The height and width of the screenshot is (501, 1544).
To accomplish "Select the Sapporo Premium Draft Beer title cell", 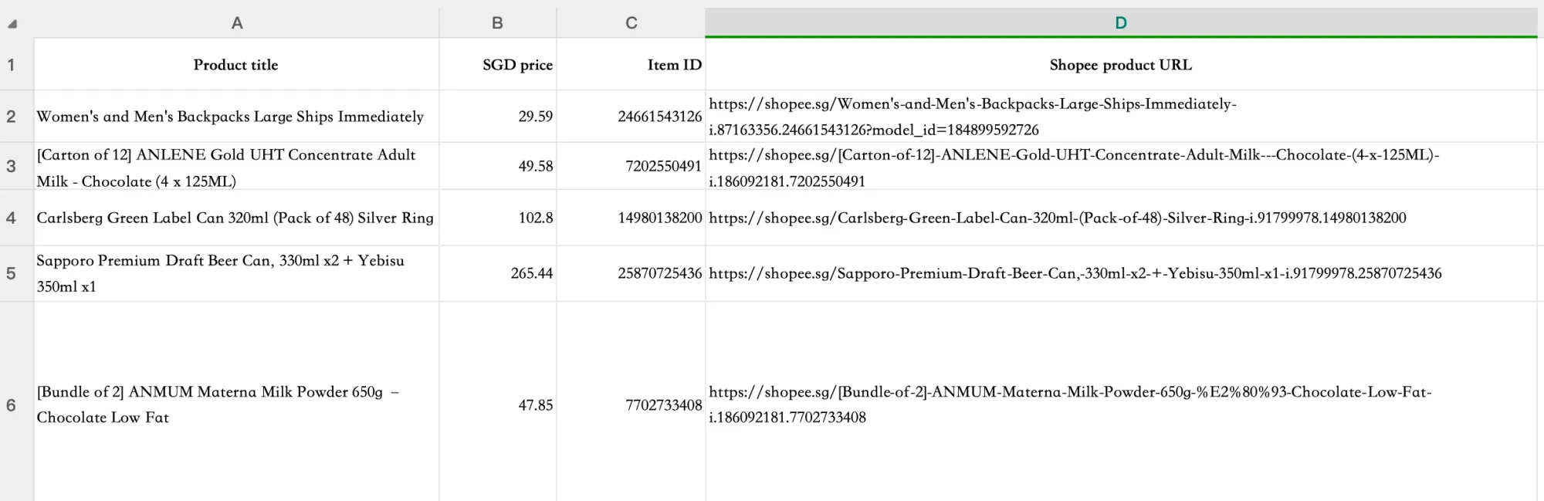I will (237, 273).
